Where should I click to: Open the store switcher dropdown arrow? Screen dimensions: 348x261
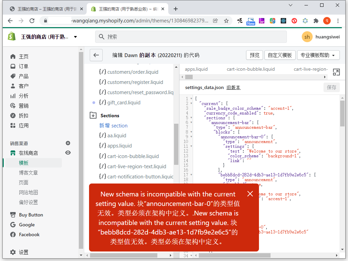point(75,37)
